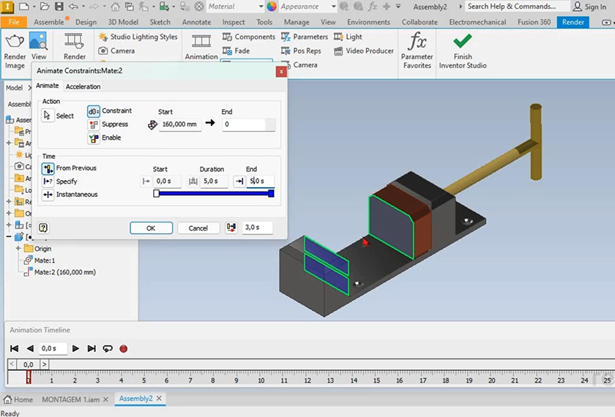615x417 pixels.
Task: Click the Video Producer icon
Action: (x=339, y=51)
